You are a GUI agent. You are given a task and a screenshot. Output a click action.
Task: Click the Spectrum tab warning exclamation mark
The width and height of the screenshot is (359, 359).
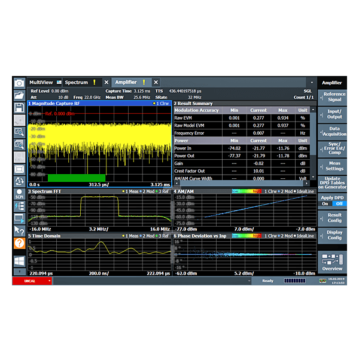(x=95, y=82)
